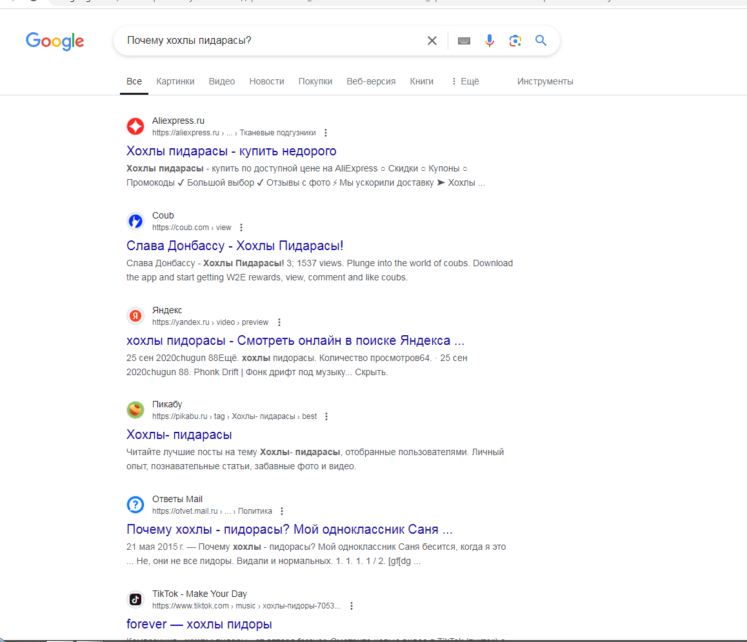Viewport: 747px width, 642px height.
Task: Click the 'Яндекс' site name
Action: [167, 310]
